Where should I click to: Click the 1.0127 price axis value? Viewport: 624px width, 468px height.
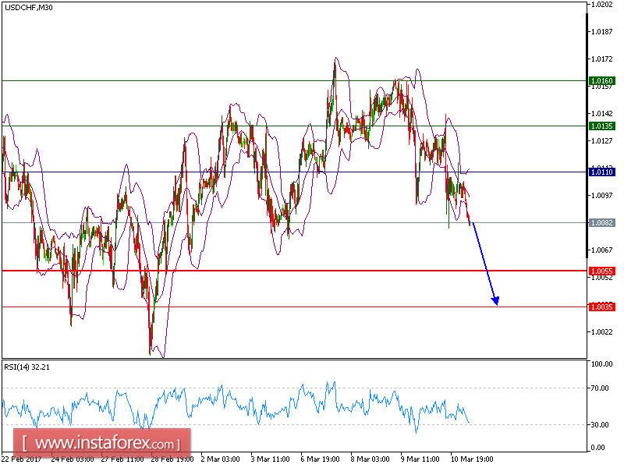tap(601, 141)
